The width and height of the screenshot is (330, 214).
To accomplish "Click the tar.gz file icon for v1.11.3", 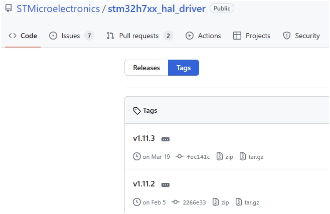I will tap(243, 156).
